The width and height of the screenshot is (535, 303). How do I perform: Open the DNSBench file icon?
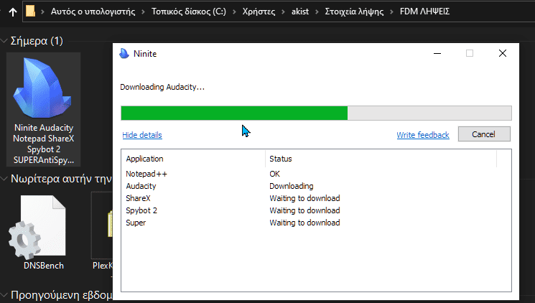point(37,227)
